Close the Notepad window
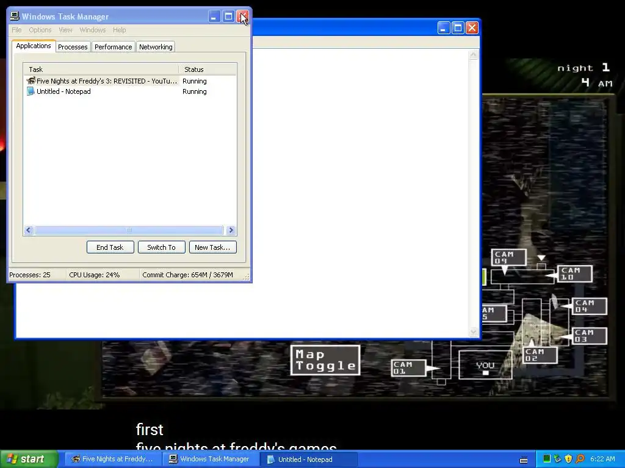625x468 pixels. (x=472, y=27)
